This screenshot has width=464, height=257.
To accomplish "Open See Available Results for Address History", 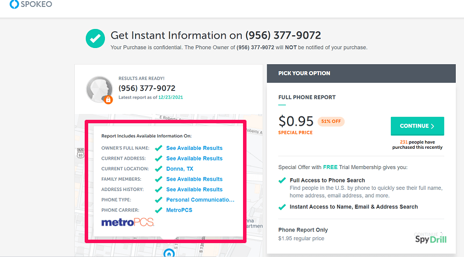I will pyautogui.click(x=194, y=190).
